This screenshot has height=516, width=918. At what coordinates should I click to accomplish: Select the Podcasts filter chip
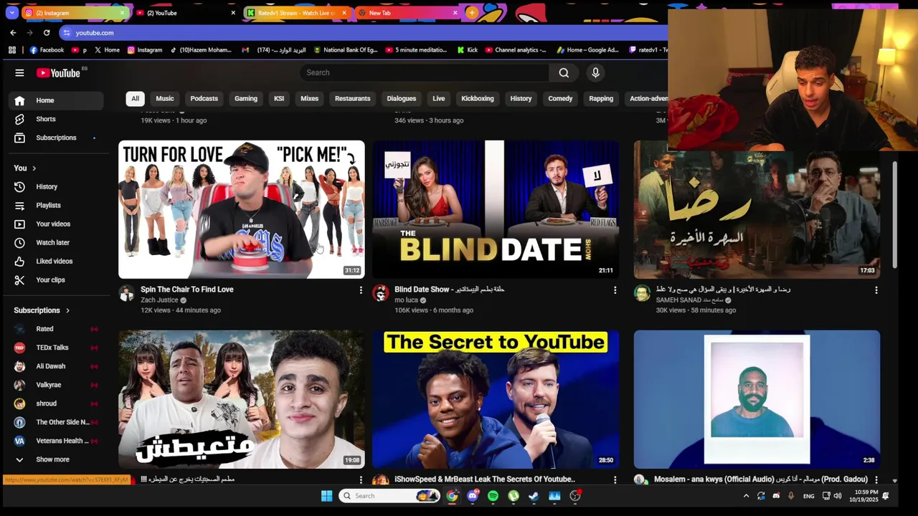pyautogui.click(x=204, y=99)
